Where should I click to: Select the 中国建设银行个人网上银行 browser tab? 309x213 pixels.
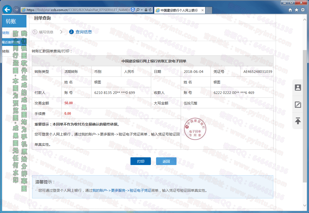tap(180, 10)
